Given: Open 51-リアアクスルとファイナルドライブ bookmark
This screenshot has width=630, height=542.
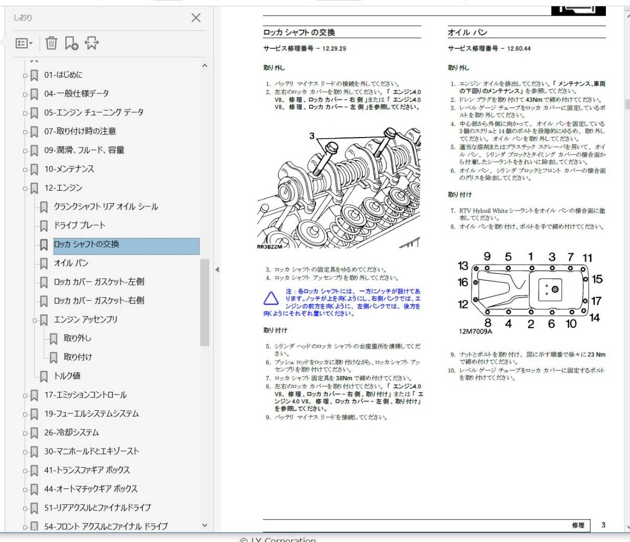Looking at the screenshot, I should pyautogui.click(x=97, y=508).
